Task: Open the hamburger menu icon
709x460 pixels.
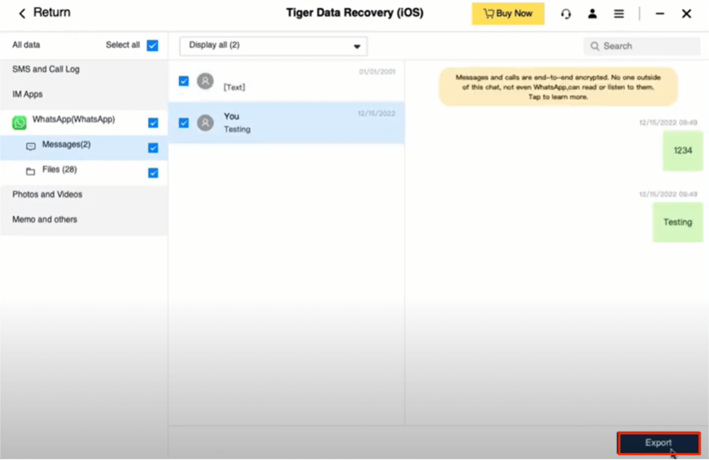Action: point(619,14)
